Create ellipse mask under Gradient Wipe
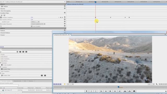The width and height of the screenshot is (167, 94). point(2,15)
